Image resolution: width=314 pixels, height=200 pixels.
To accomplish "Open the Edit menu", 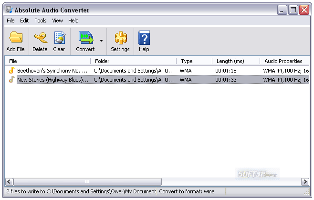I will 24,21.
